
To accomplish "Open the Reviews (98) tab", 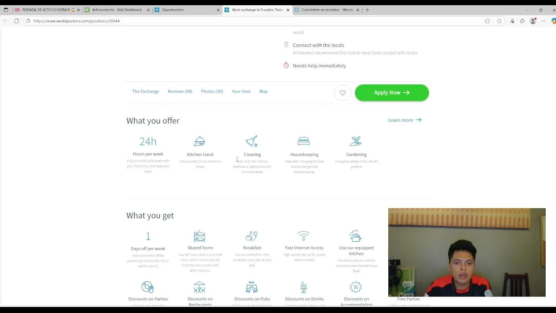I will click(180, 91).
